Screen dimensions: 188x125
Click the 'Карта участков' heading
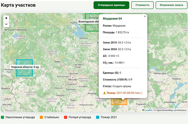point(18,5)
